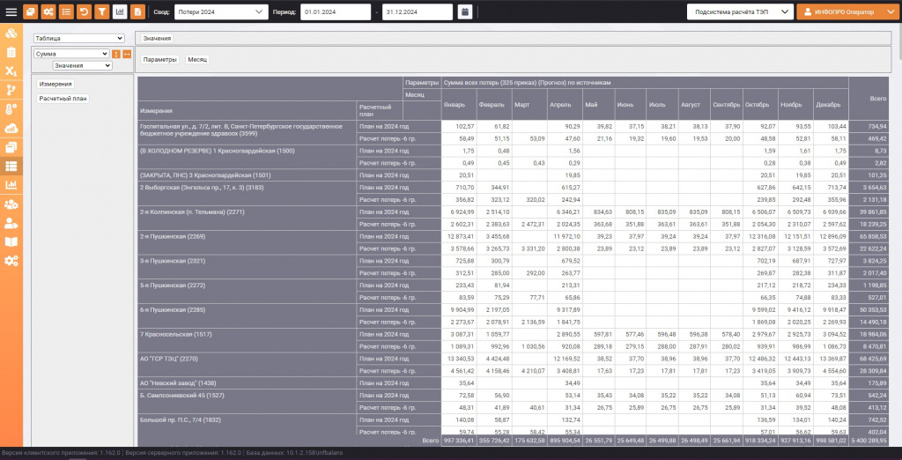
Task: Open the cubes sidebar icon
Action: (11, 33)
